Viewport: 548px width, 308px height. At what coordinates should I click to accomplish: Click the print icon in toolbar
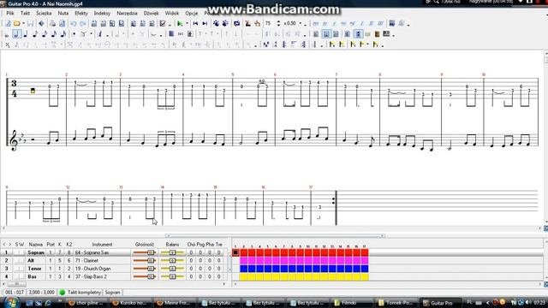click(52, 23)
